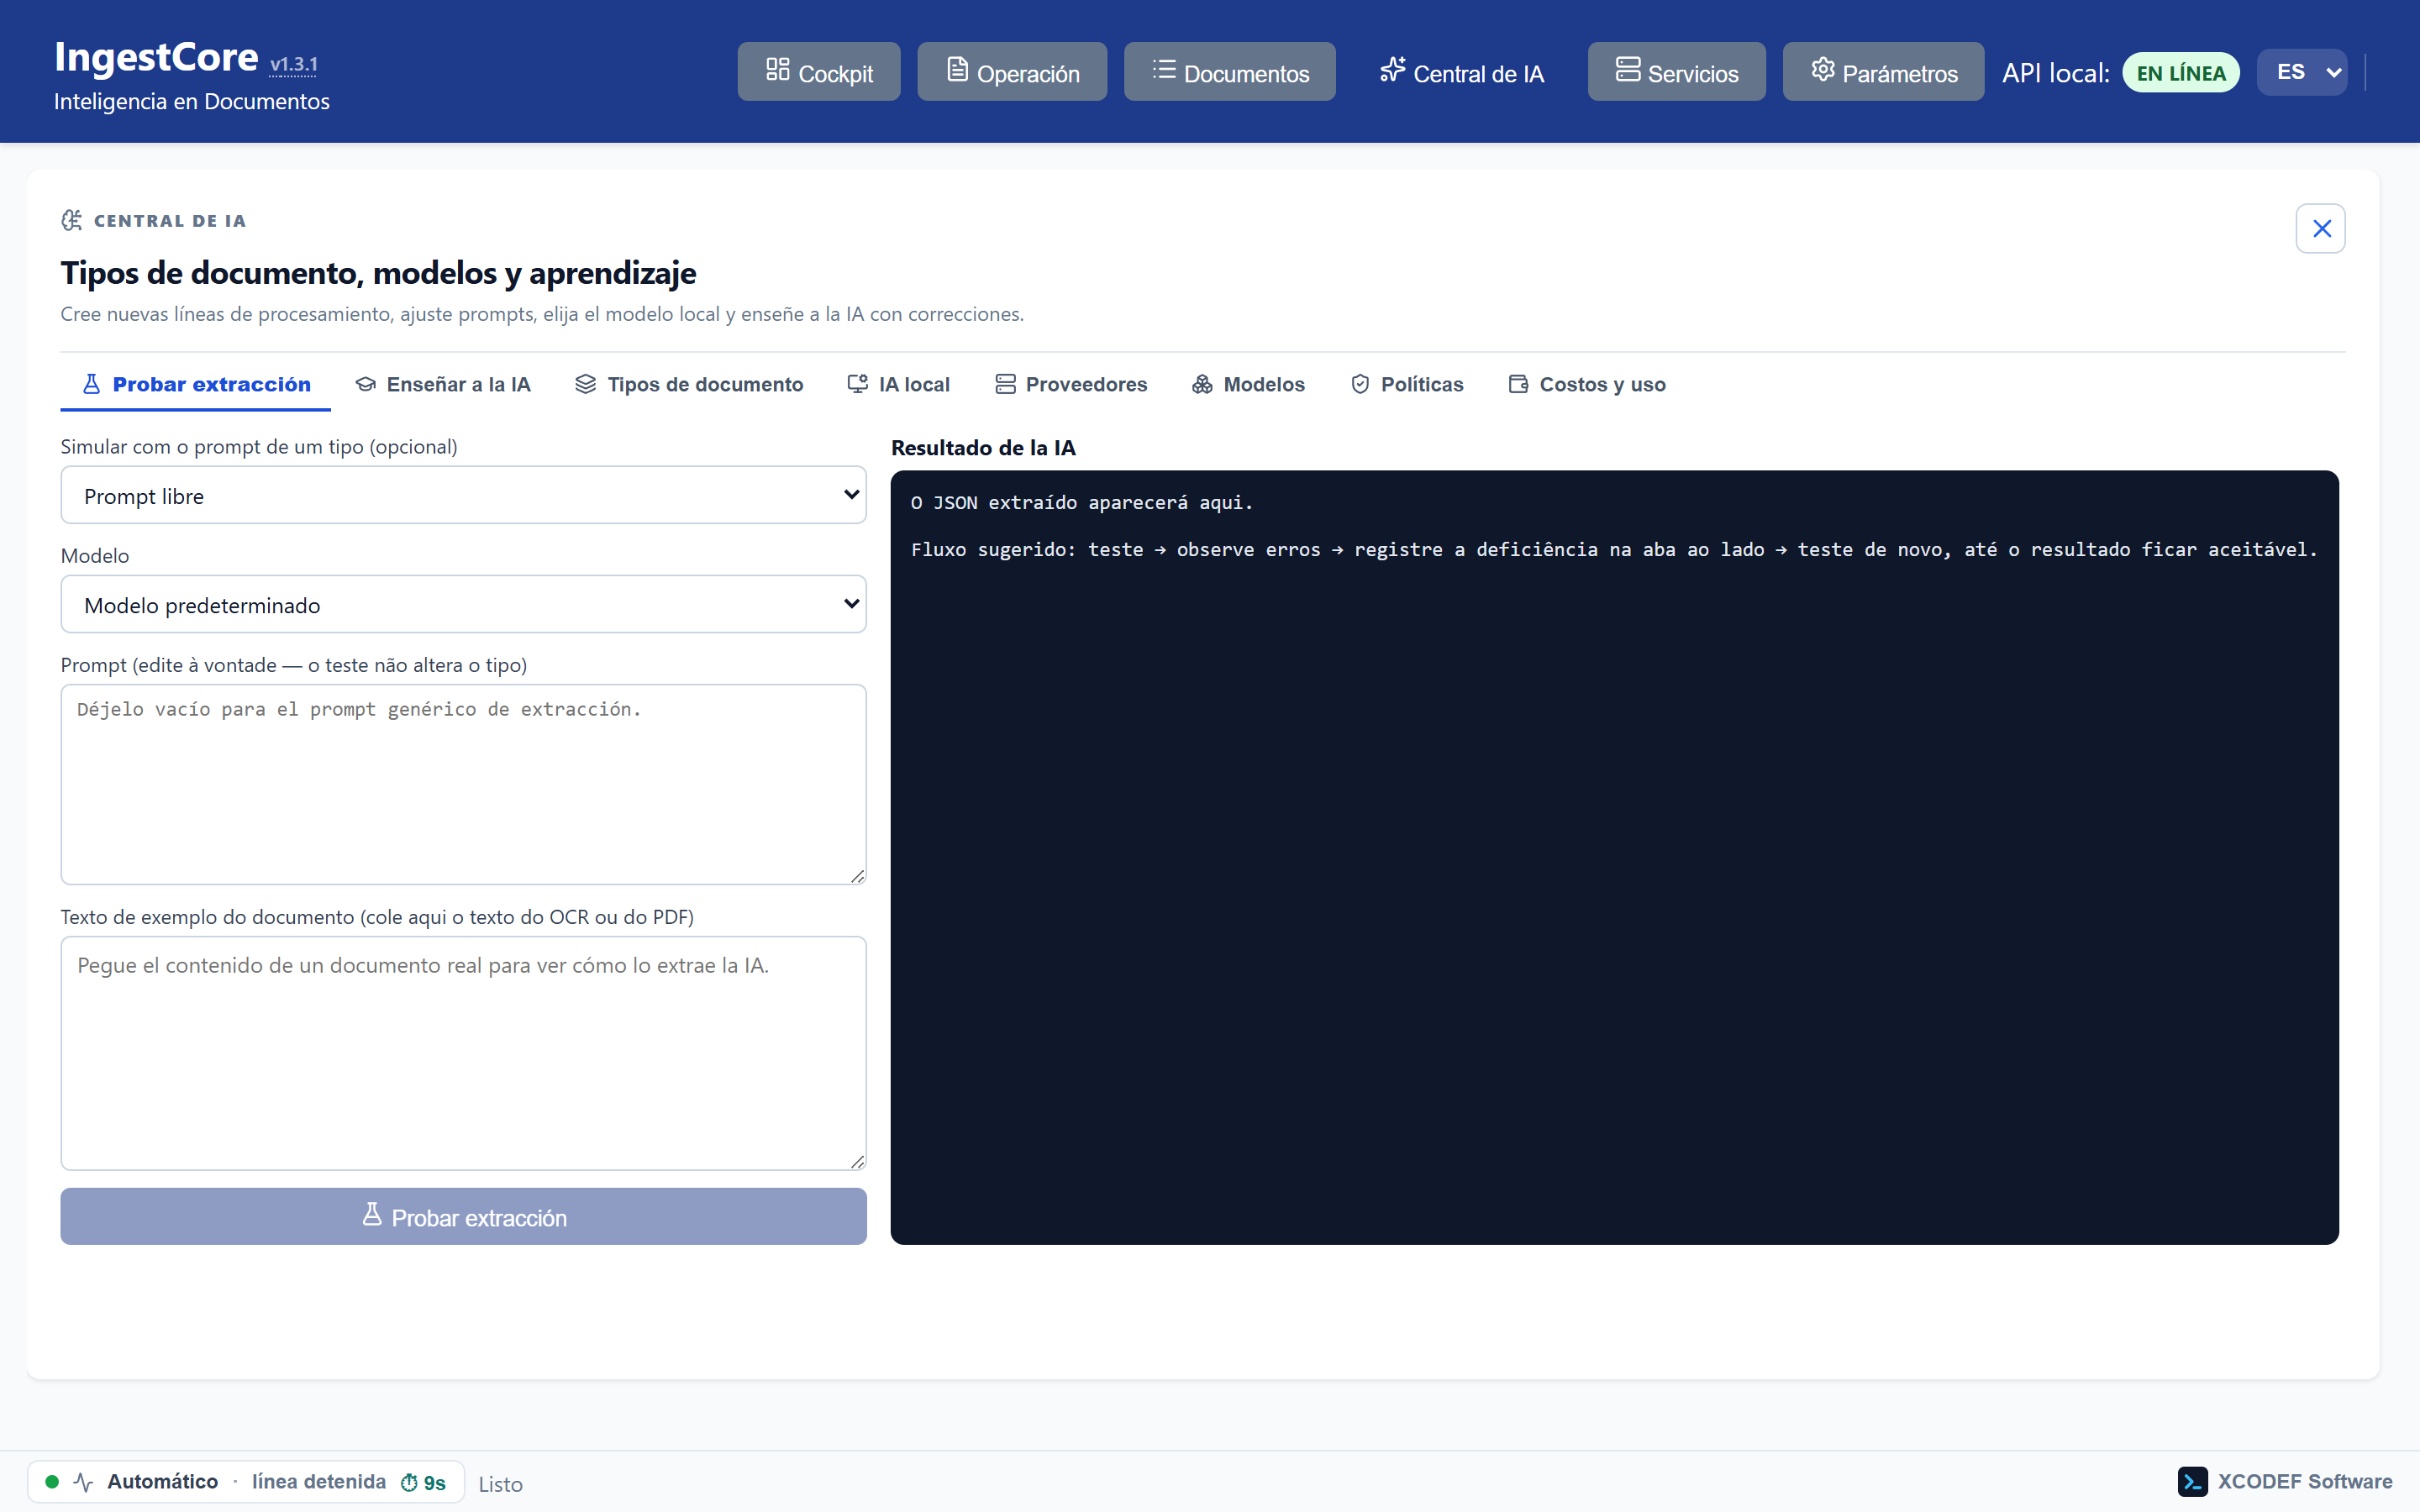Click the flask icon in Probar extracción button
This screenshot has width=2420, height=1512.
click(372, 1214)
